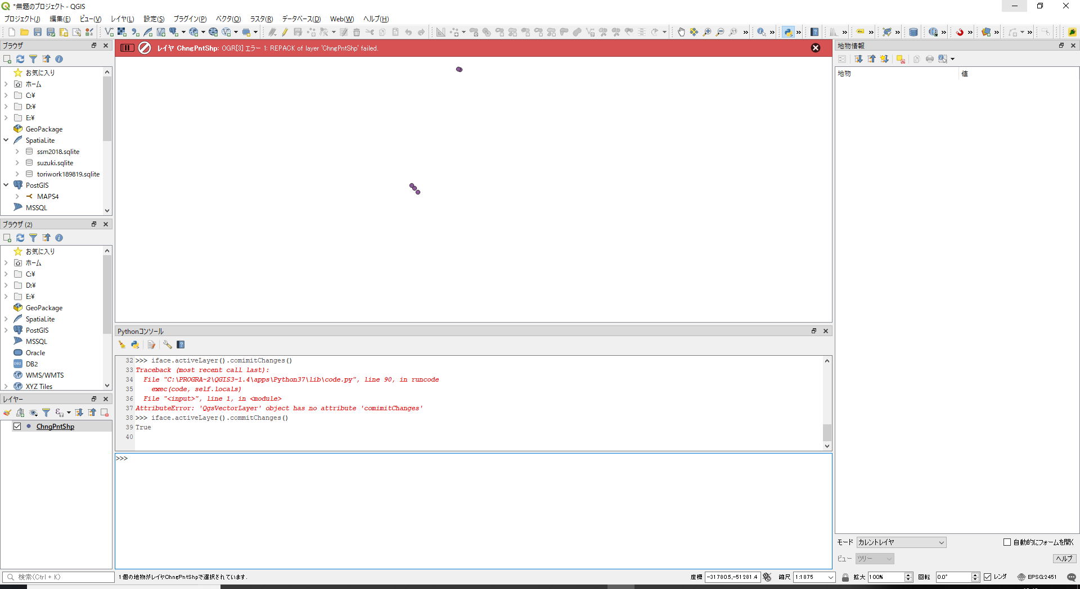Open the identify mode dropdown カレントレイヤ
Screen dimensions: 1080x589
point(901,542)
